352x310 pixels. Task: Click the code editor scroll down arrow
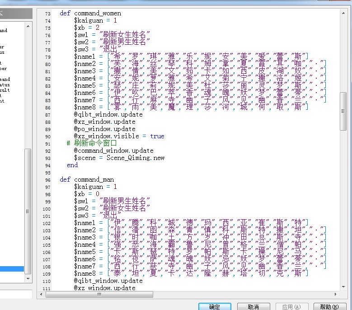[343, 287]
